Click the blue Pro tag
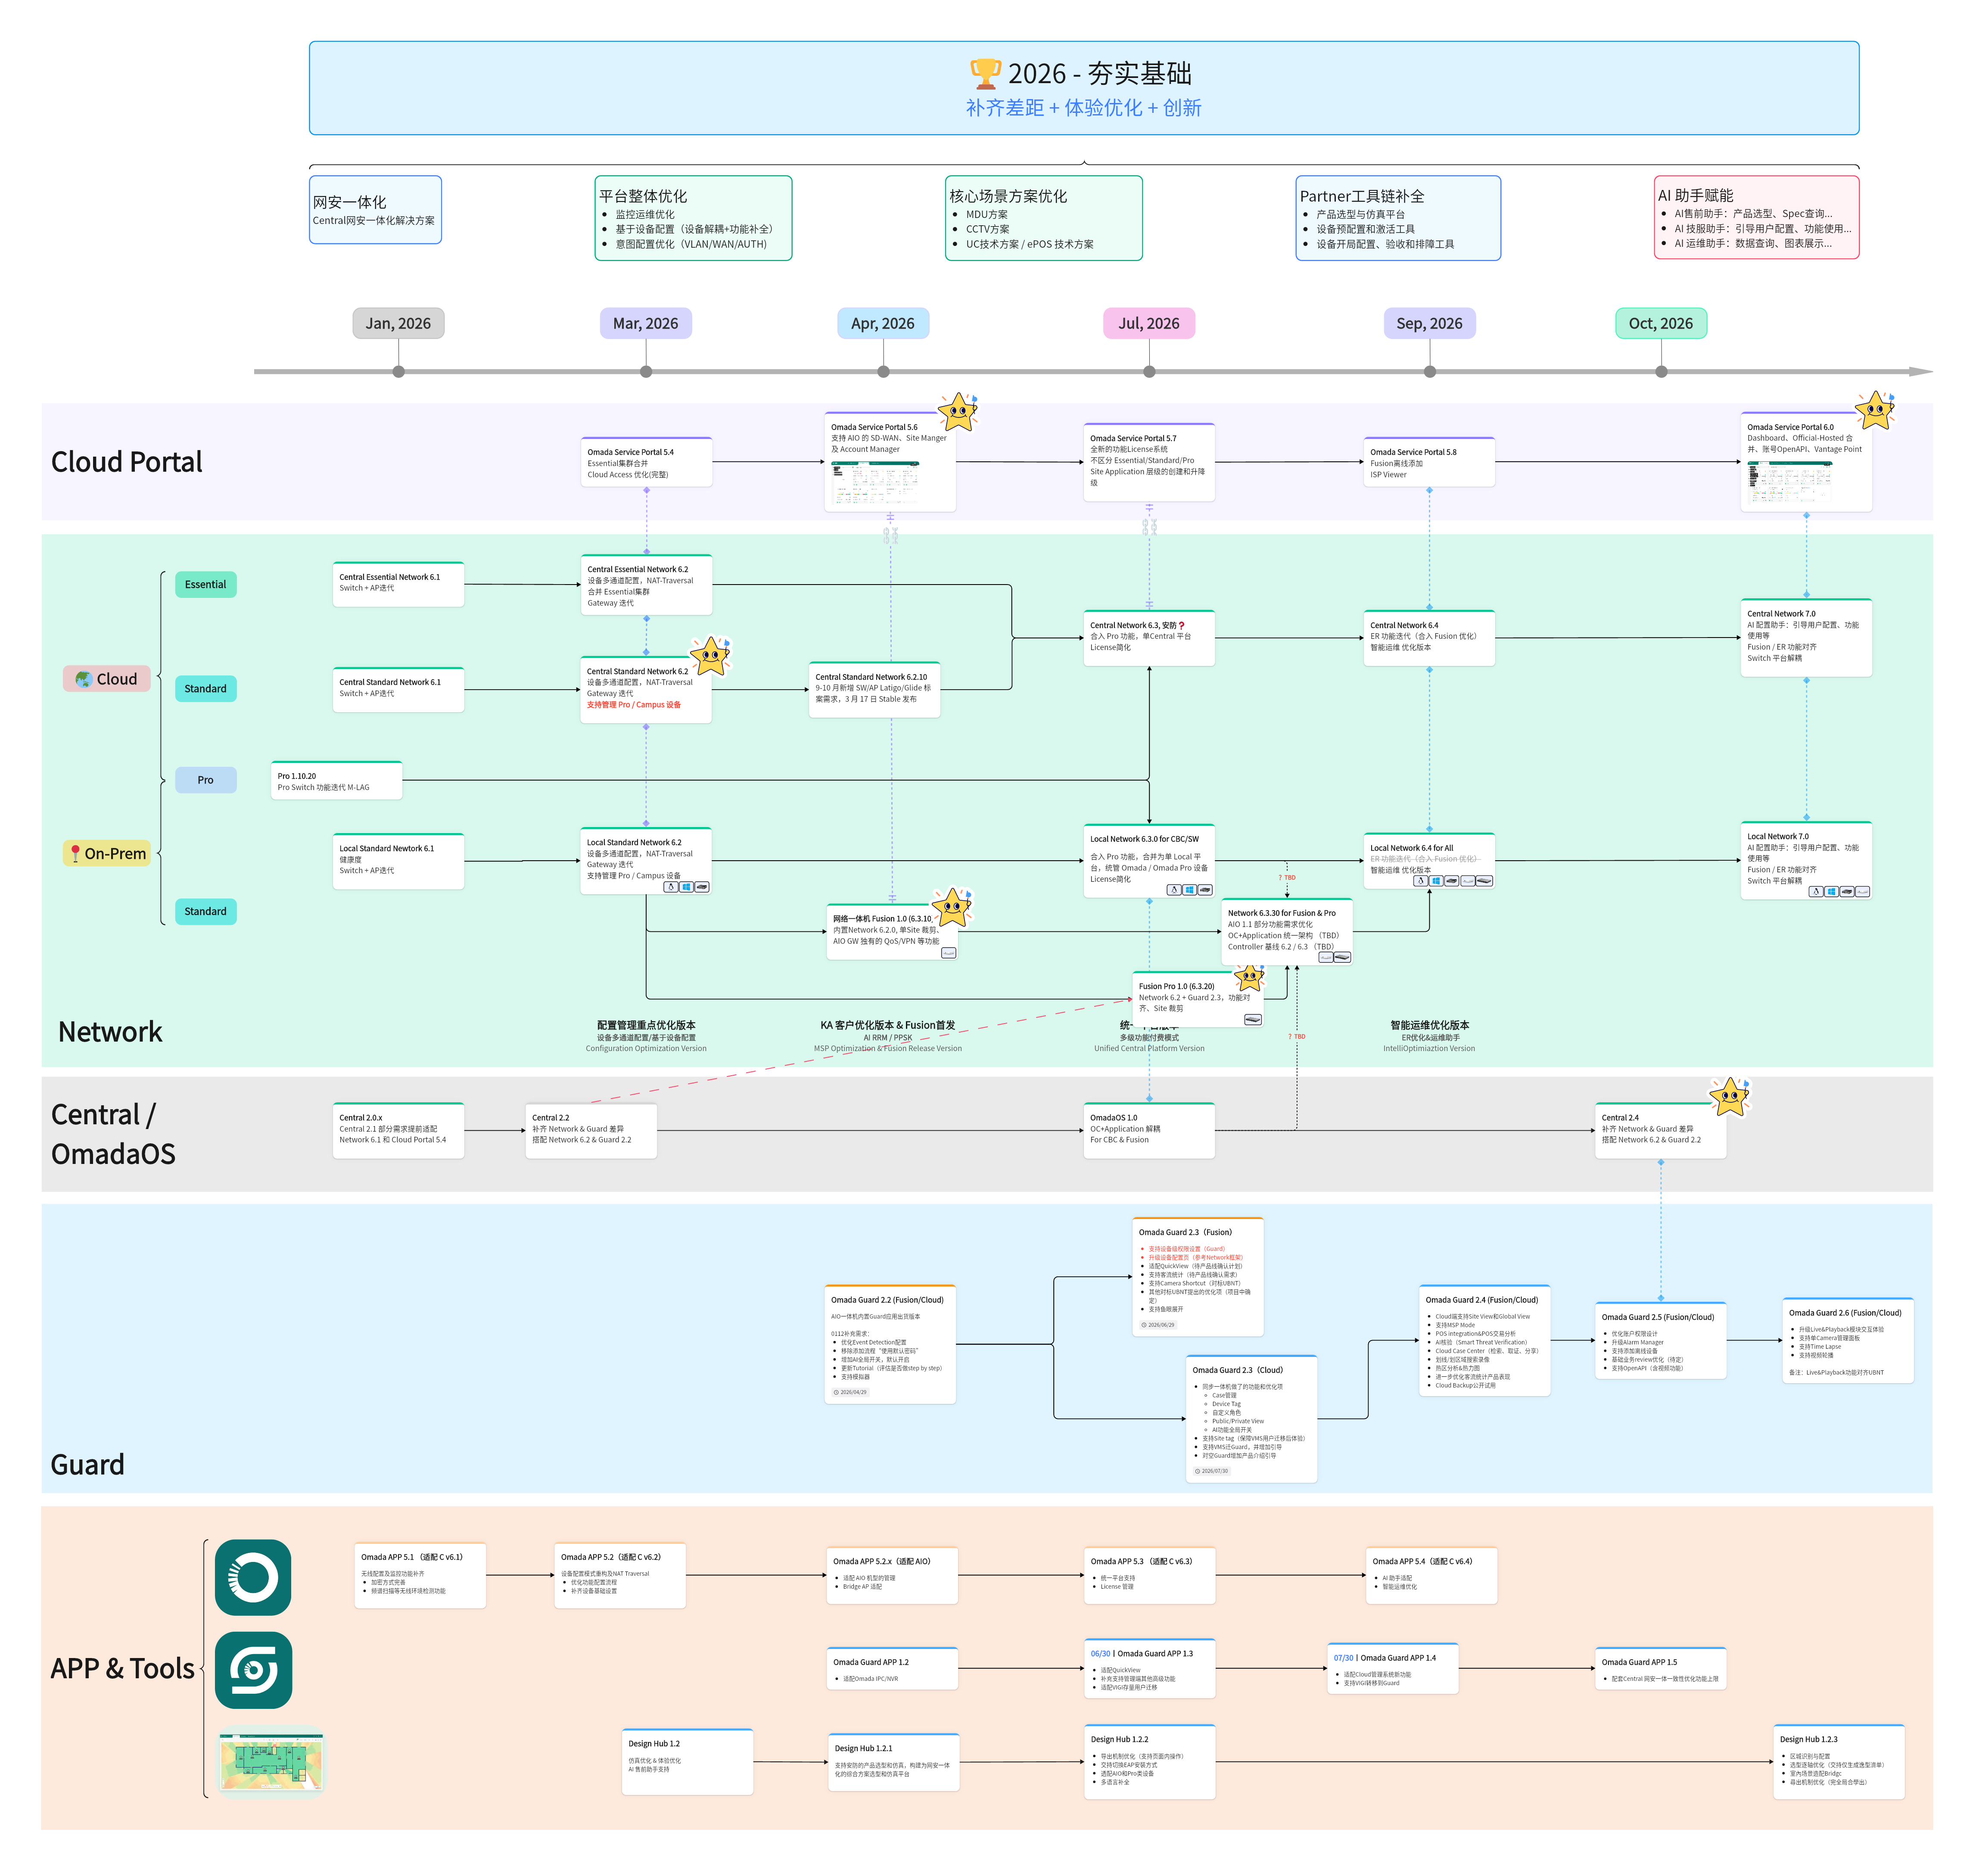The width and height of the screenshot is (1979, 1876). tap(205, 780)
